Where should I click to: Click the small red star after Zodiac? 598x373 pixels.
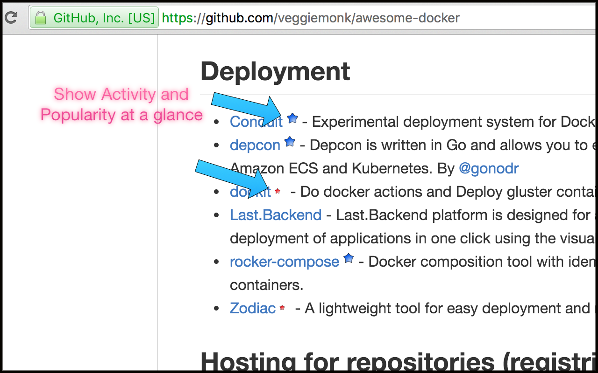pyautogui.click(x=282, y=308)
